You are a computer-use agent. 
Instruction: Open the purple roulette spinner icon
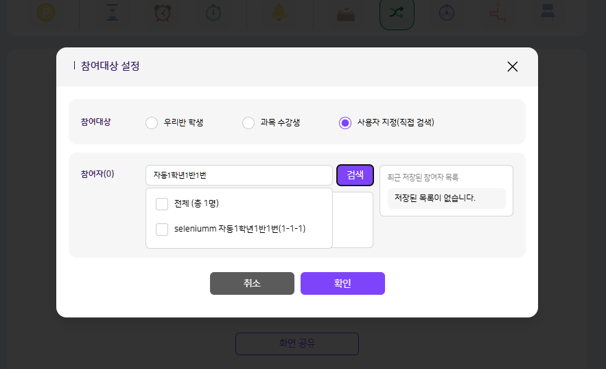click(x=447, y=12)
